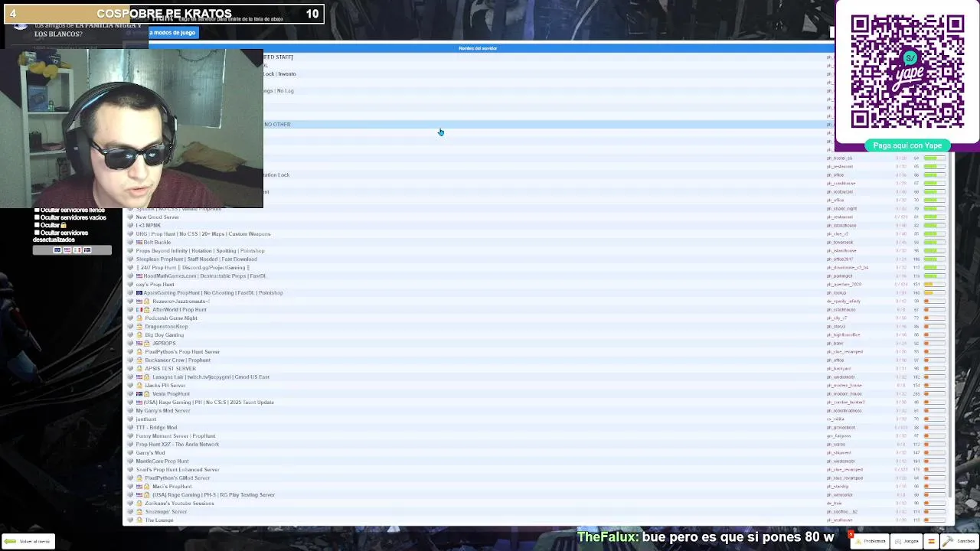Favorite heart icon for DragonstoneKeep

[x=130, y=327]
